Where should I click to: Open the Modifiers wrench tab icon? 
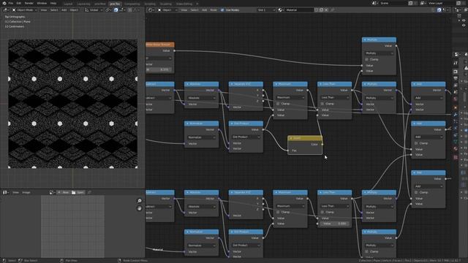pos(456,115)
